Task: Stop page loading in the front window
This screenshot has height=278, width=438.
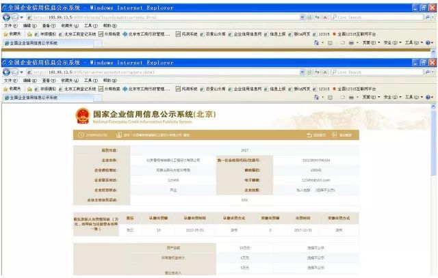Action: [325, 72]
